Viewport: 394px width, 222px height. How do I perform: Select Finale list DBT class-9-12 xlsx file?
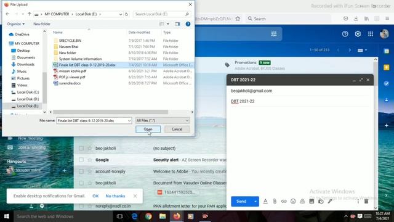(x=87, y=65)
